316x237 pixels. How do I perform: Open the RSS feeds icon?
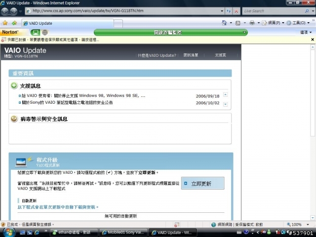point(238,23)
